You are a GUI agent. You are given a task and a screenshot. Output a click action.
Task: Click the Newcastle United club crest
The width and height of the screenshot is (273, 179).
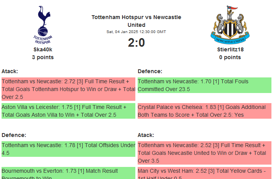point(230,25)
